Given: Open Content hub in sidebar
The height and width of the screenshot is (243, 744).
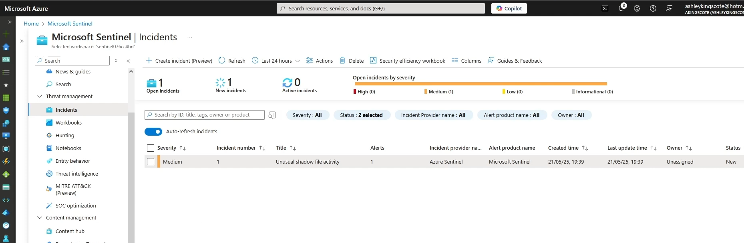Looking at the screenshot, I should [x=70, y=231].
